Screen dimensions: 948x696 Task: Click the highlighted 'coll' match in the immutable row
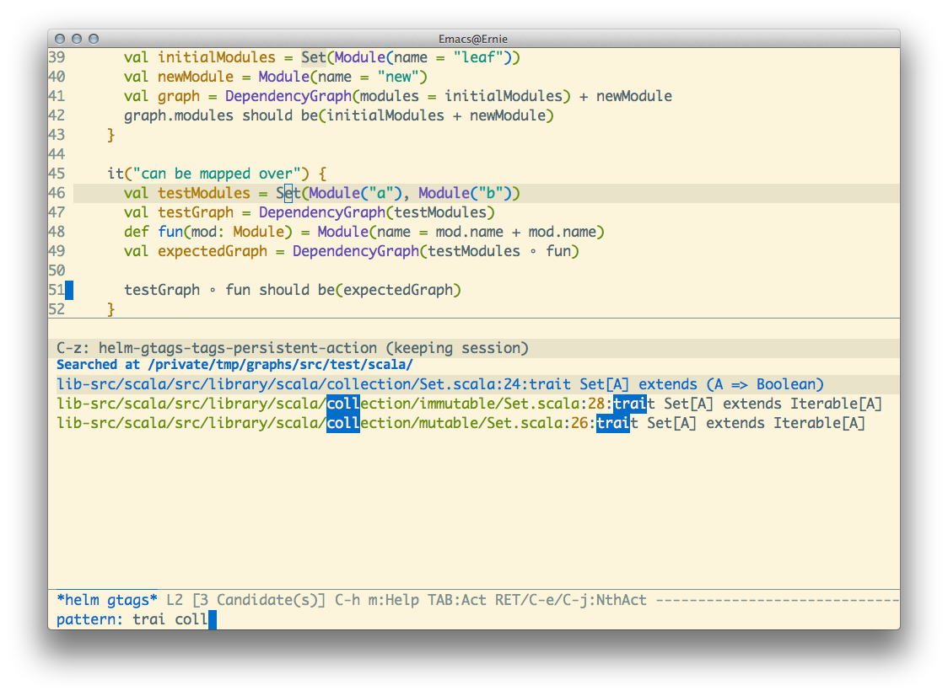(x=342, y=404)
